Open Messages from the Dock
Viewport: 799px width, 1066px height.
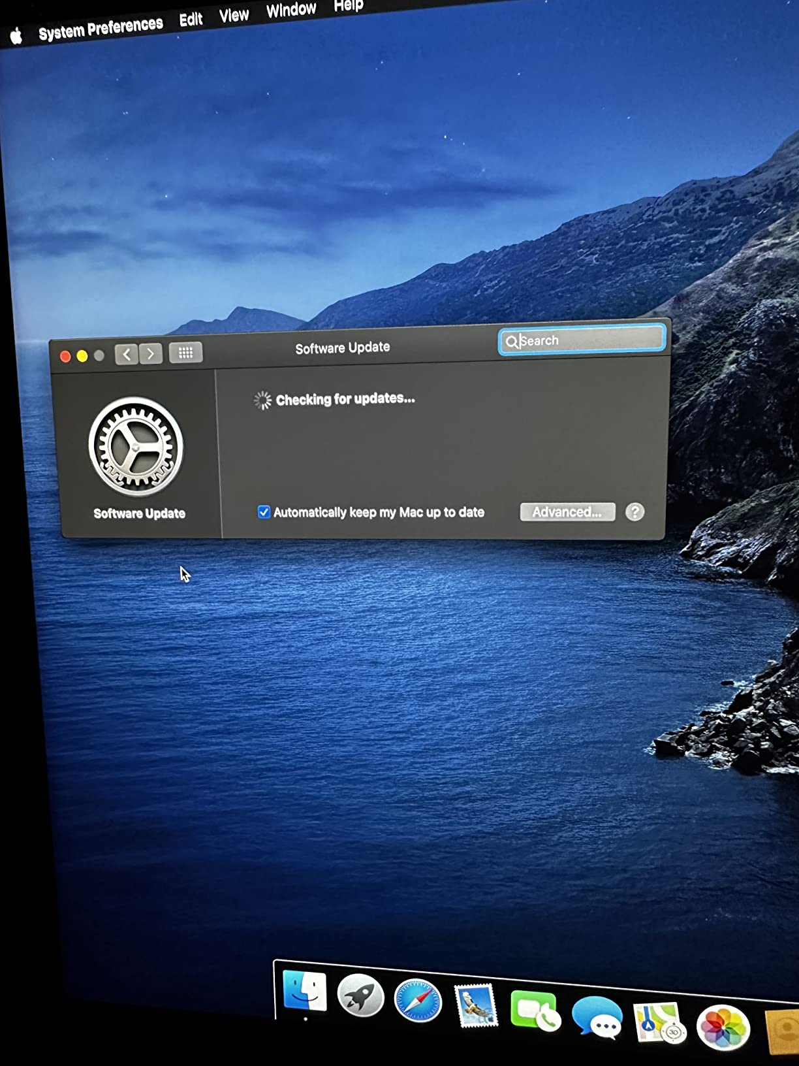click(x=597, y=1017)
